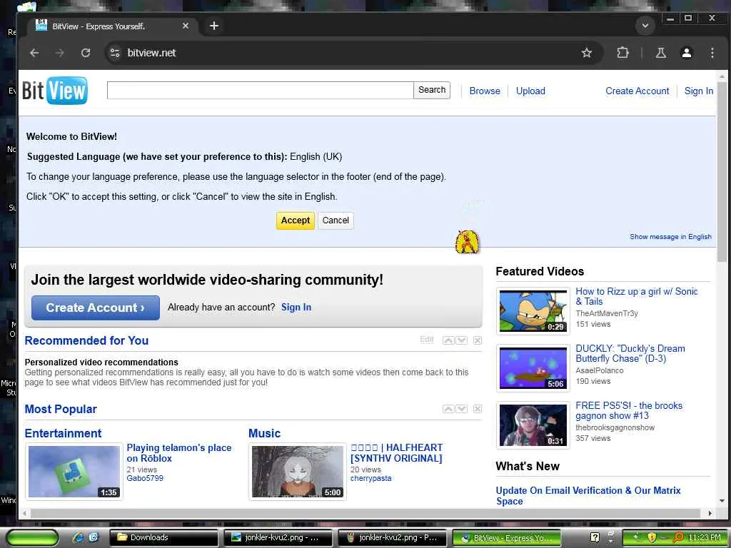Click the security shield tray icon
This screenshot has width=731, height=548.
pyautogui.click(x=652, y=537)
